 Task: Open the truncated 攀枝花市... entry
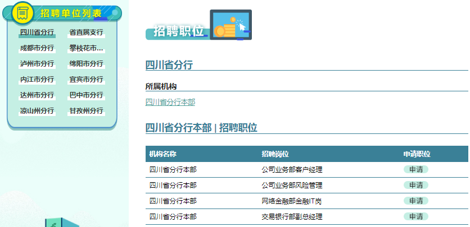coord(86,48)
